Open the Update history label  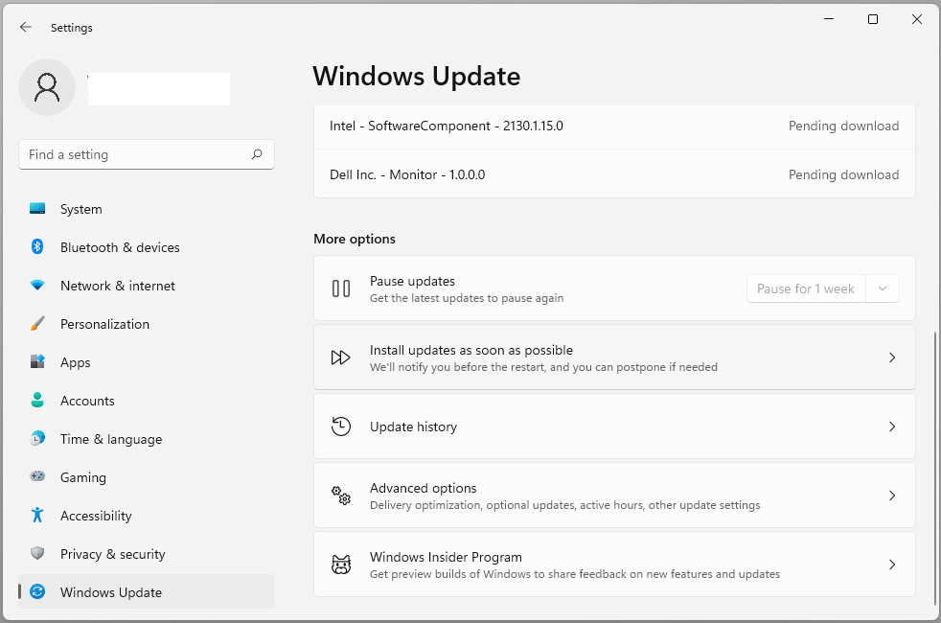point(414,427)
